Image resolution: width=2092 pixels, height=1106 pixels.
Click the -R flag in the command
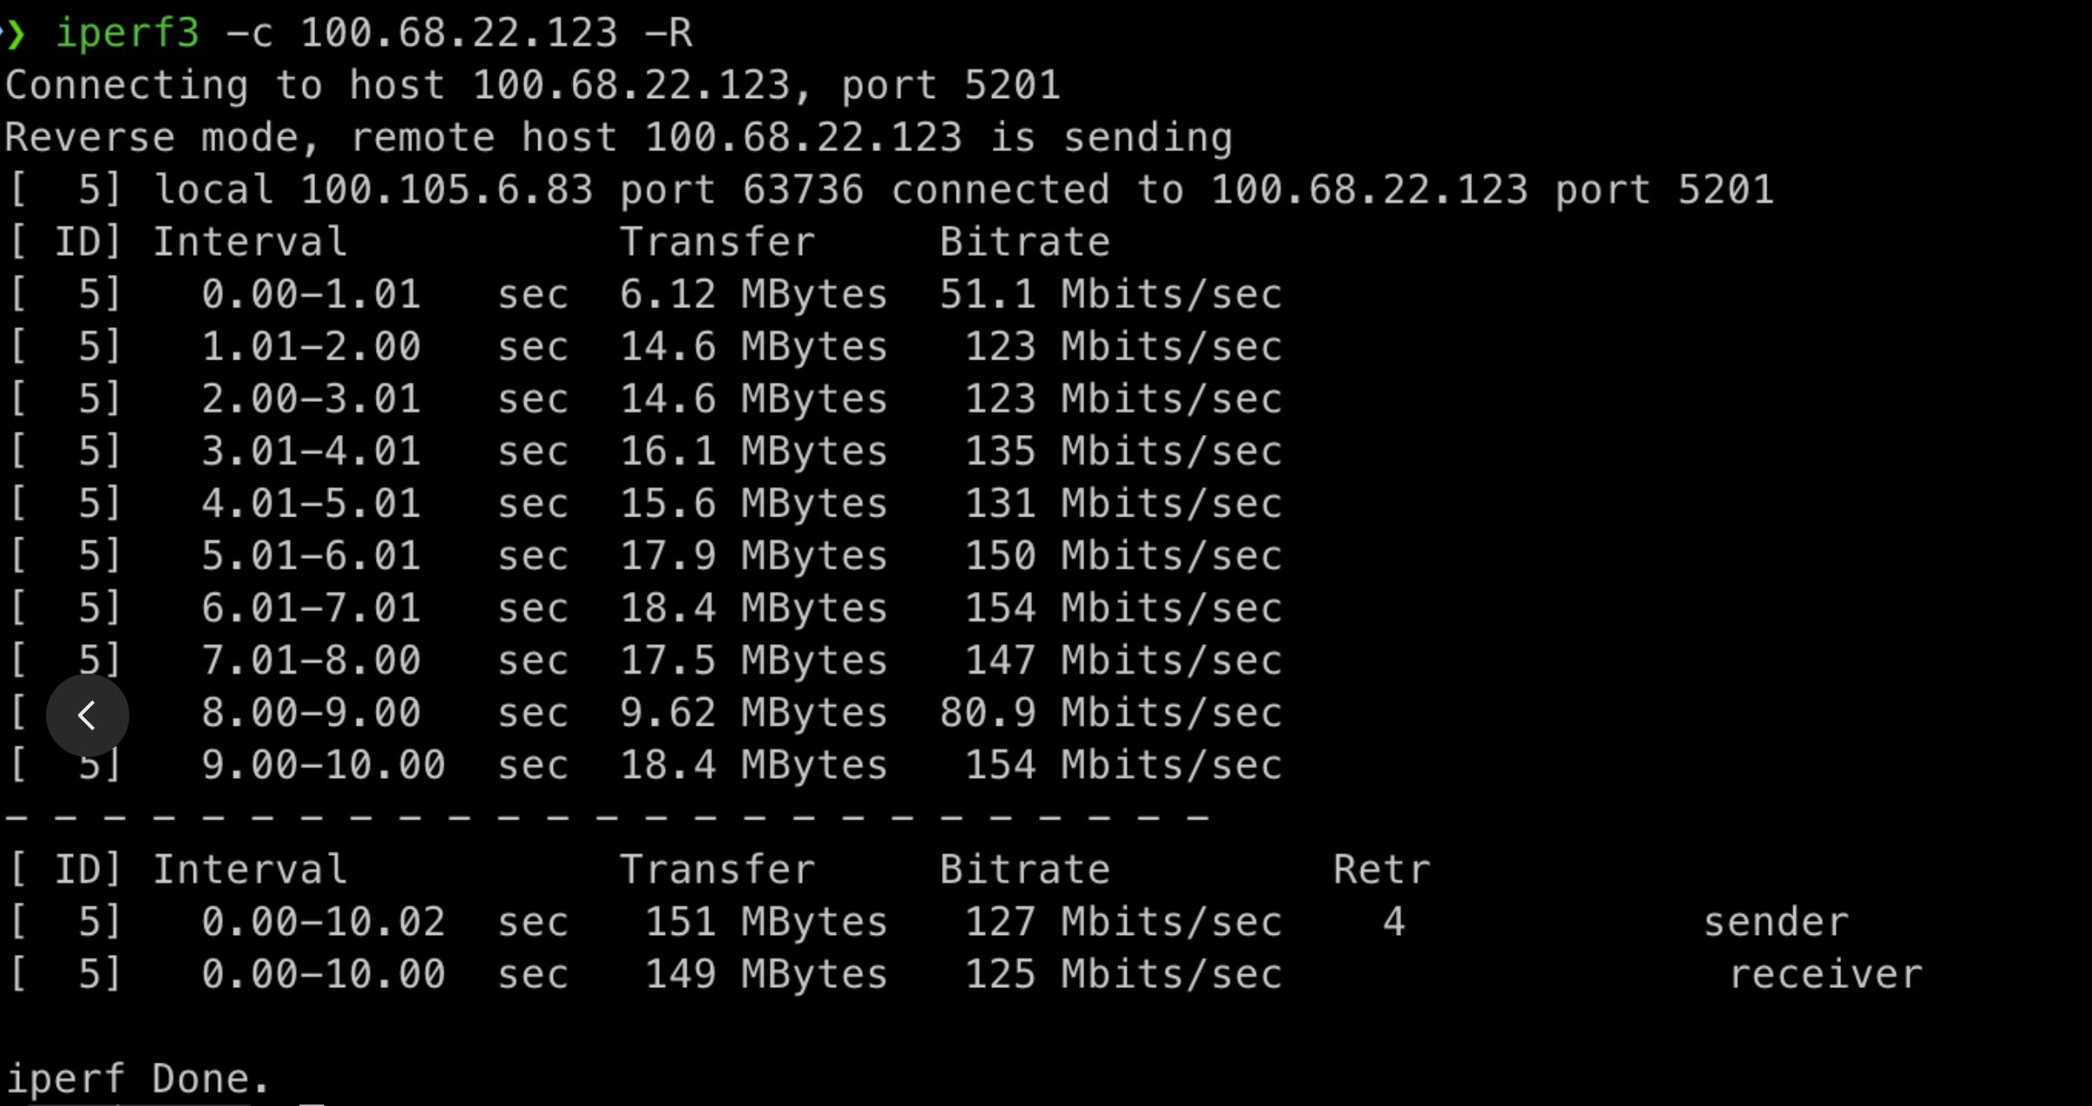click(668, 34)
